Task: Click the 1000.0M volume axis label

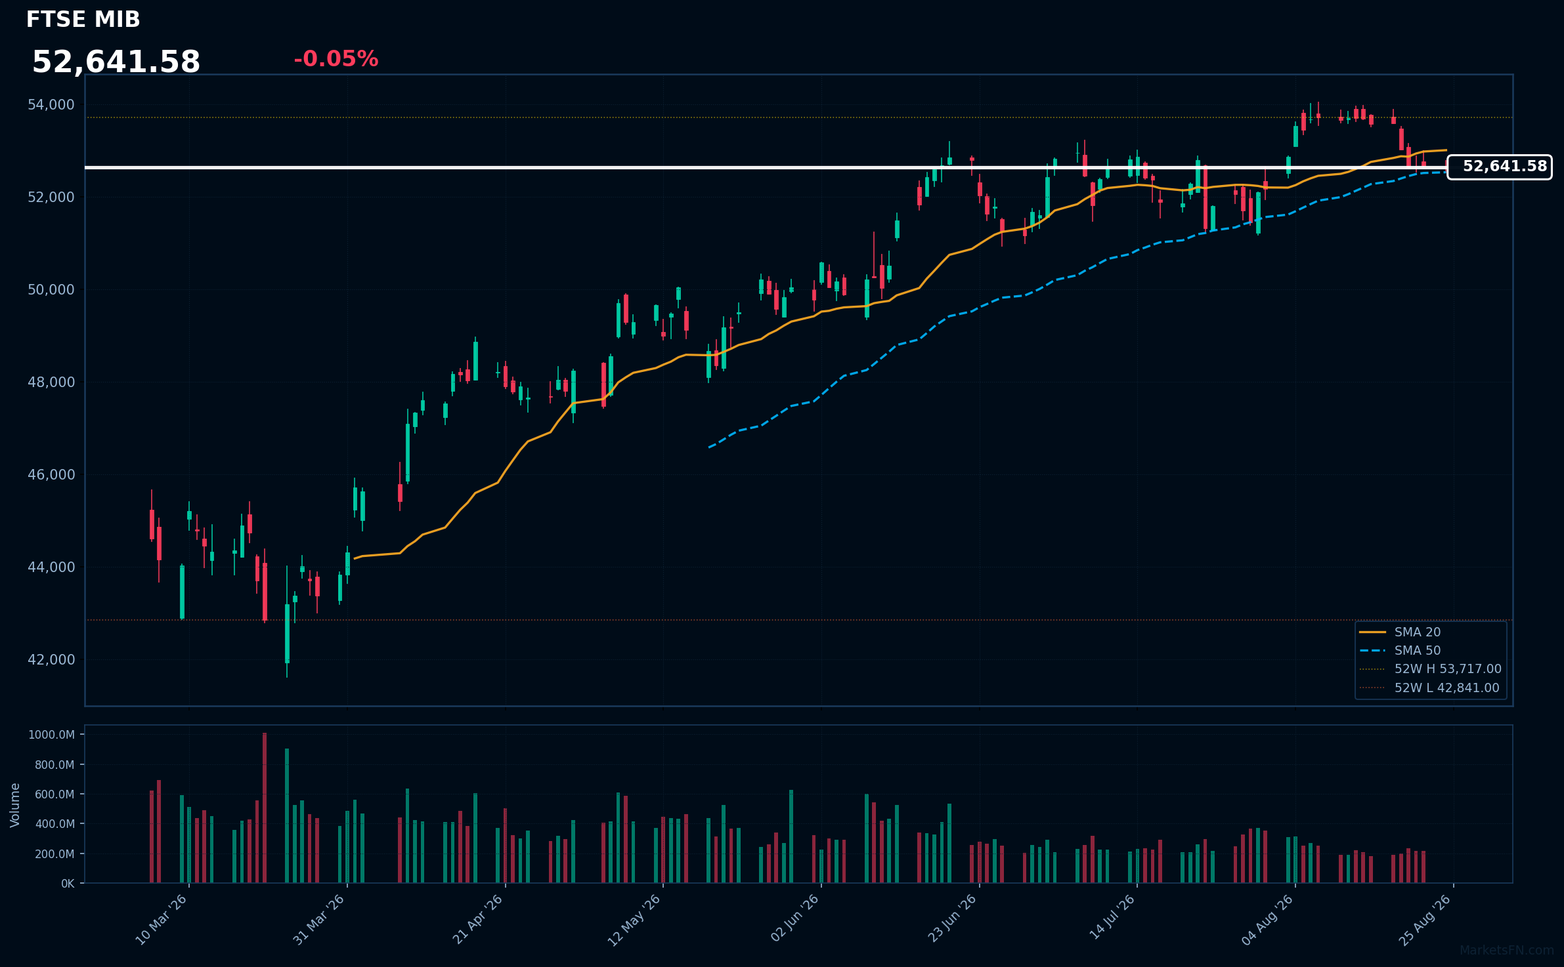Action: [51, 735]
